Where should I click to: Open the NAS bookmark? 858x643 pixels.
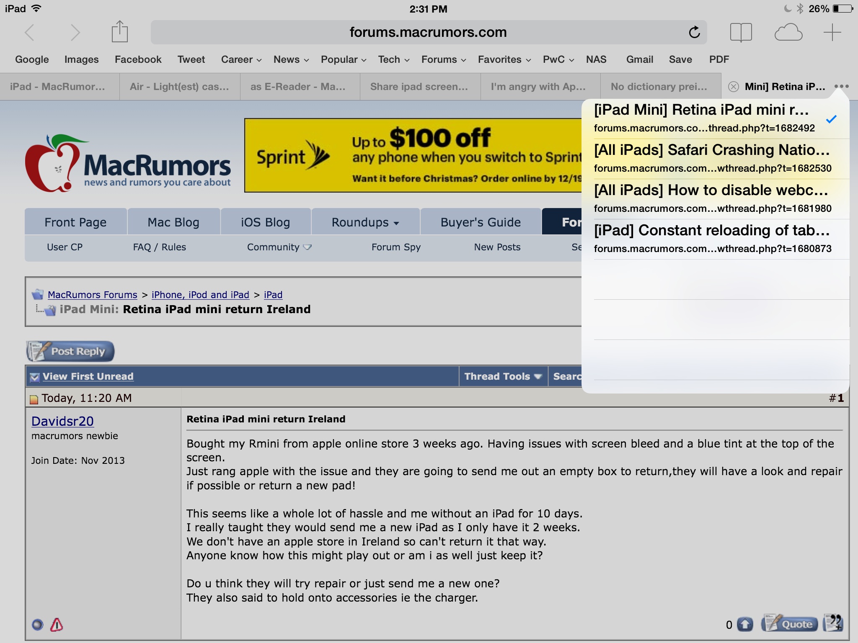coord(596,59)
